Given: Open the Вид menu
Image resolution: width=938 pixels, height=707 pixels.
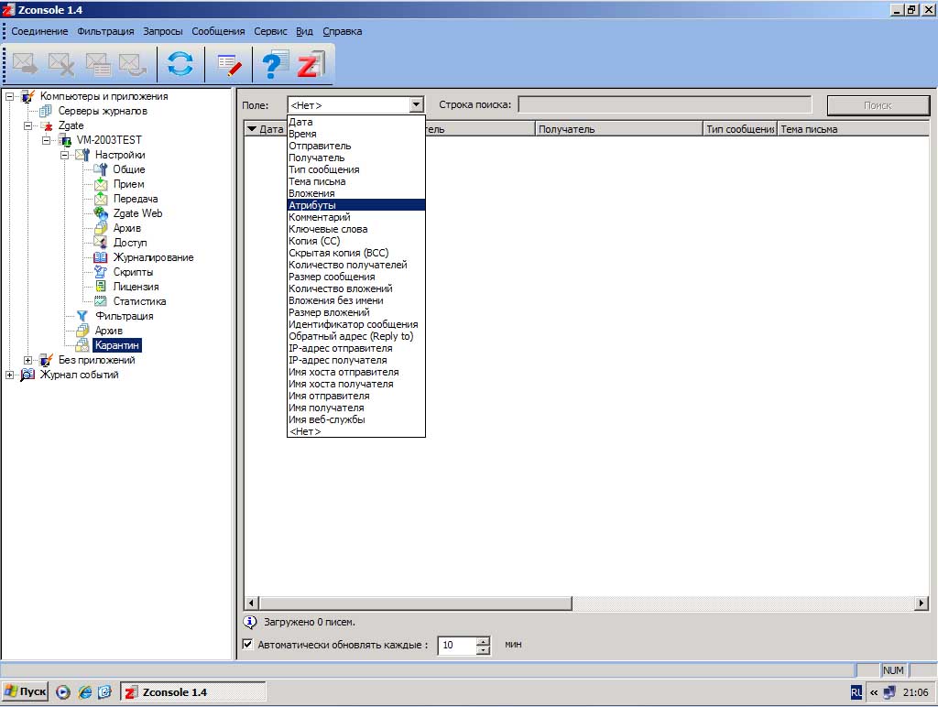Looking at the screenshot, I should pyautogui.click(x=304, y=31).
